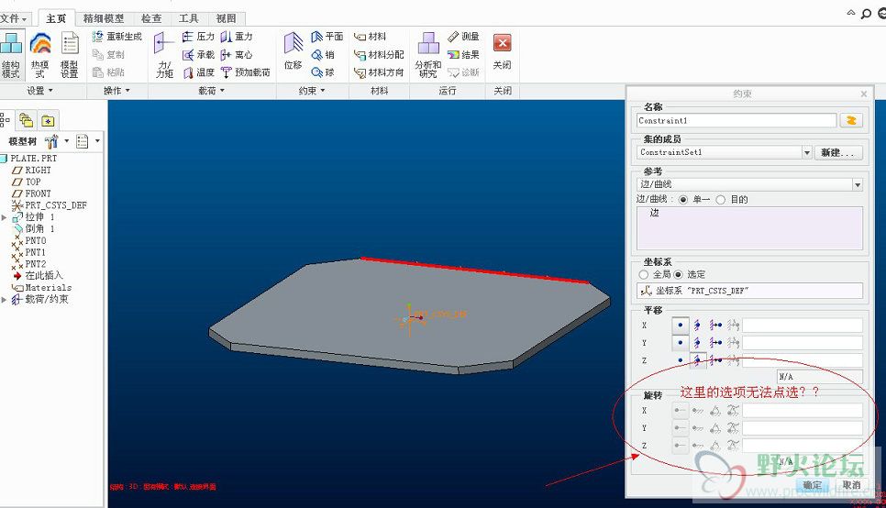Set 平移 X translation to fixed

point(697,325)
